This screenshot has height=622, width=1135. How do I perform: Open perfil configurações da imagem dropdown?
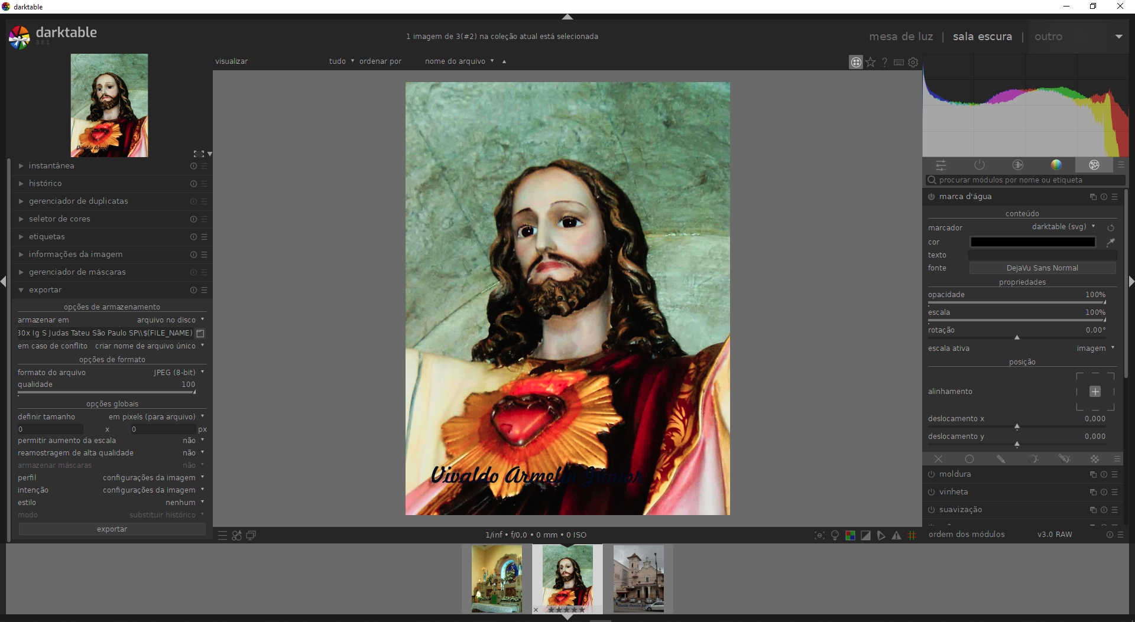[153, 478]
